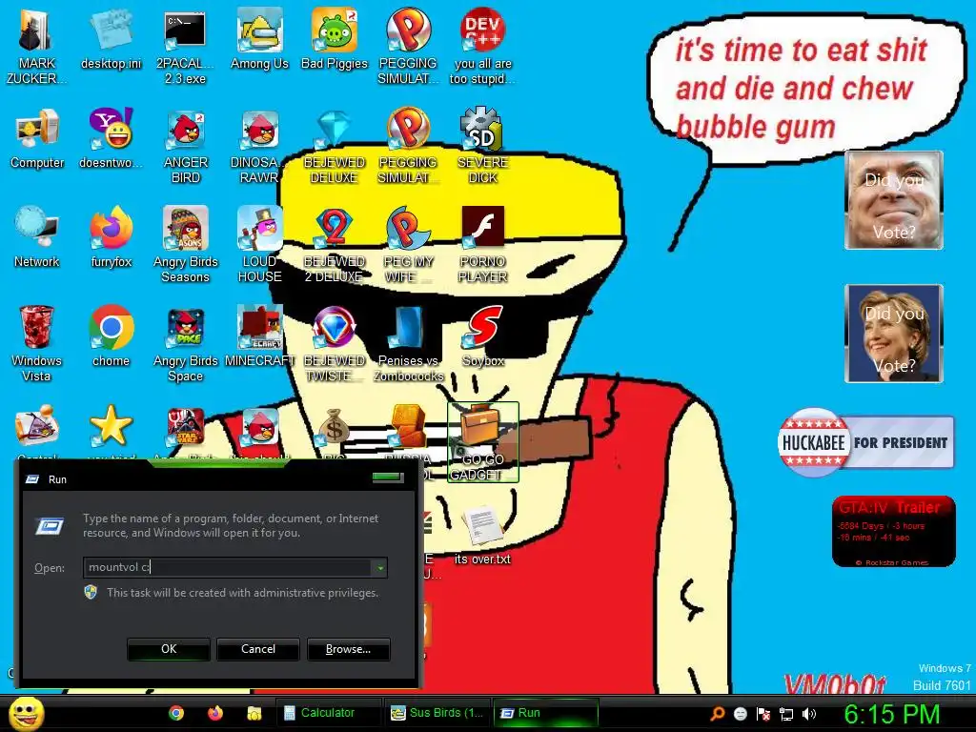Launch the DINOSA RAWR shortcut

[259, 146]
